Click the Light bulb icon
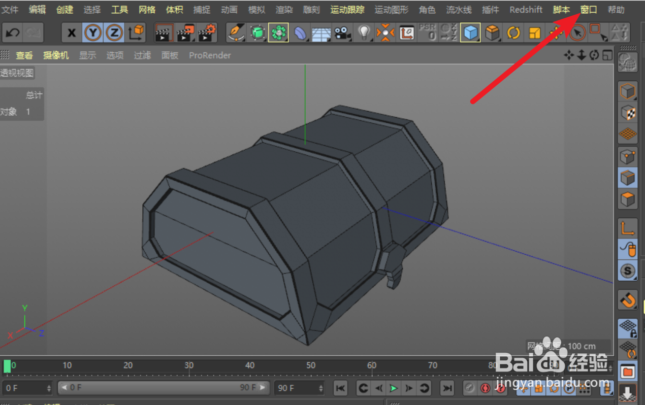The width and height of the screenshot is (645, 405). [364, 33]
